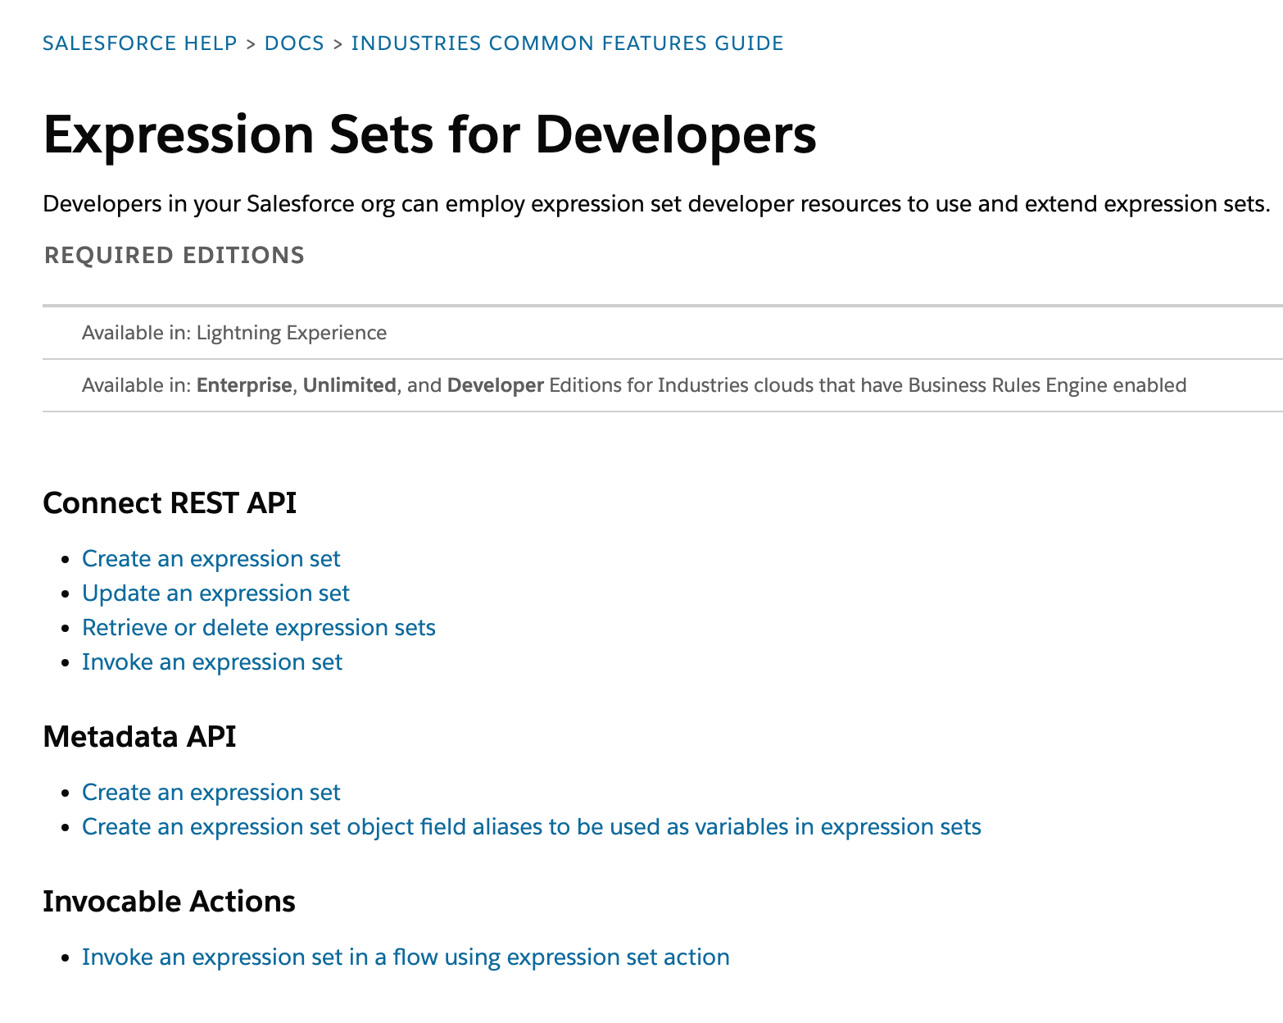Open Invoke an expression set link

pyautogui.click(x=211, y=662)
